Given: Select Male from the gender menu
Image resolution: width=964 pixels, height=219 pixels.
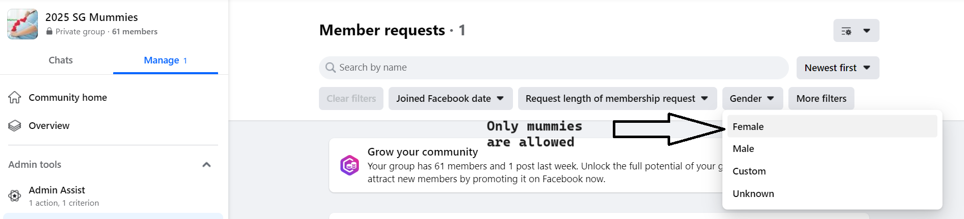Looking at the screenshot, I should coord(743,149).
